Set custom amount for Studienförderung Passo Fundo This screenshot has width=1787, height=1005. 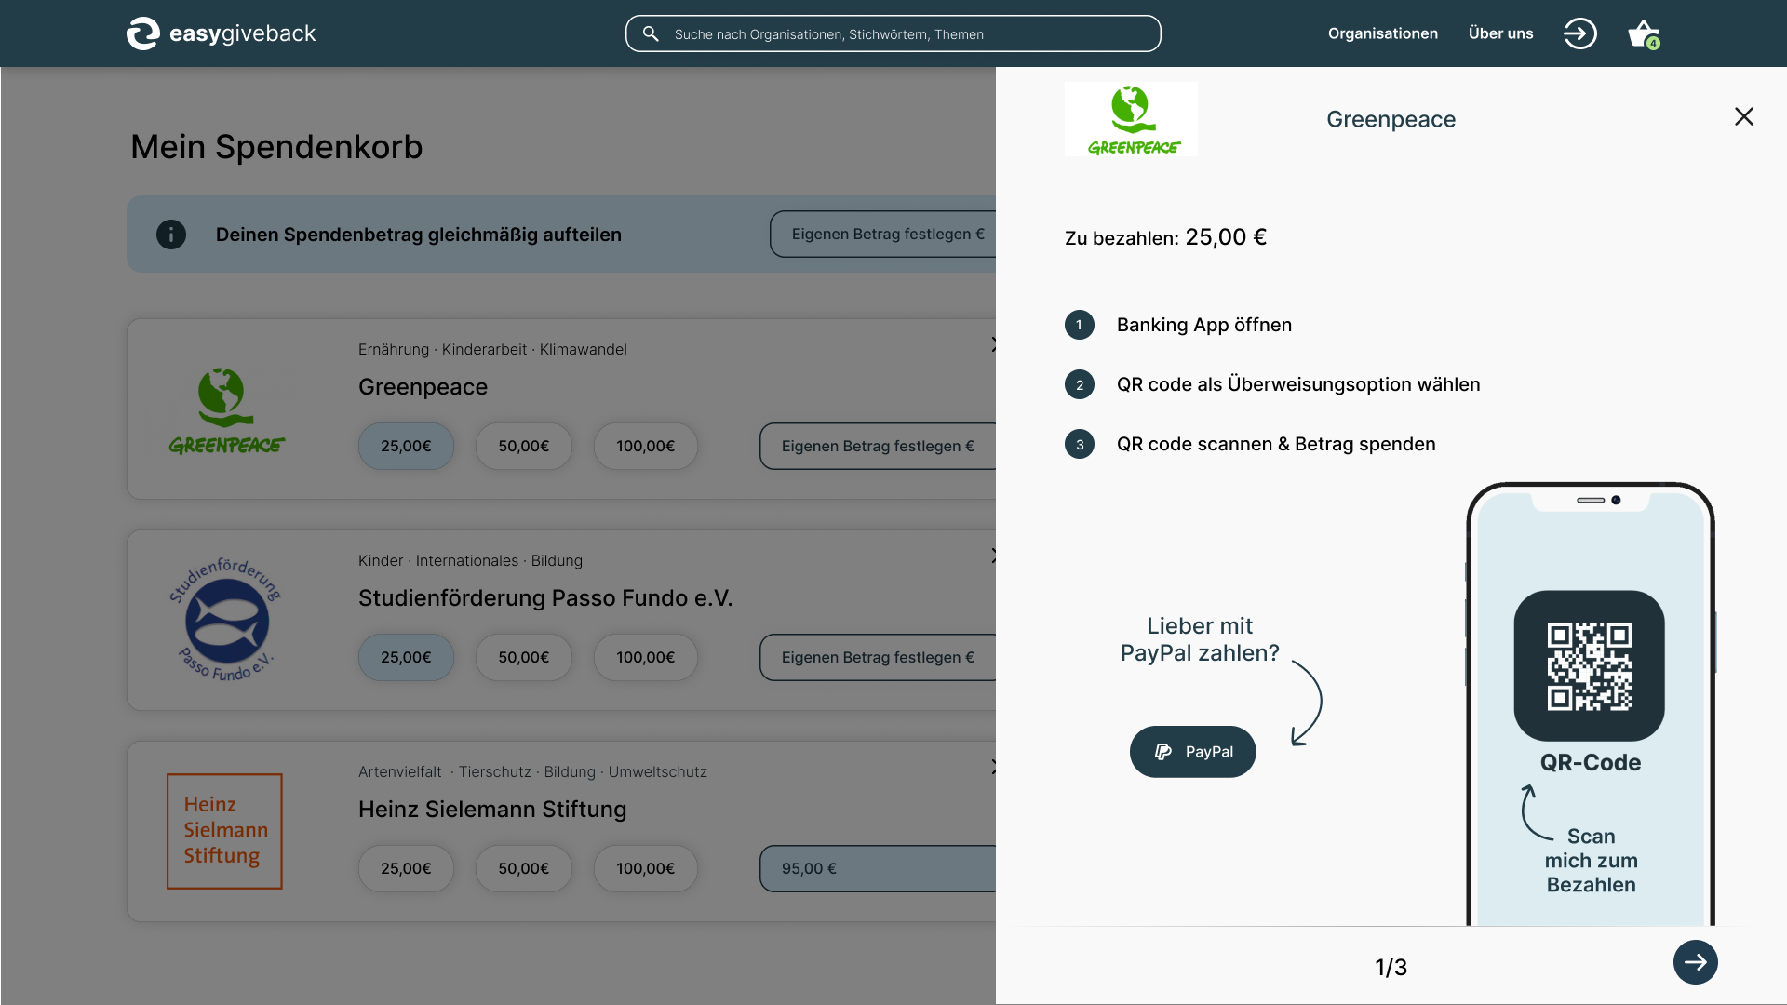pyautogui.click(x=878, y=657)
